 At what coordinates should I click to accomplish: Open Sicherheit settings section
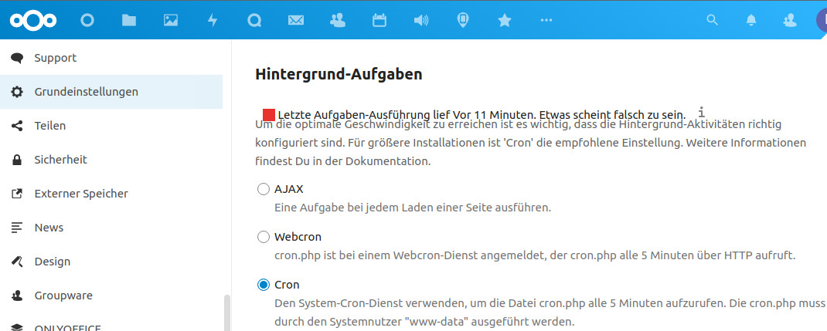(60, 160)
